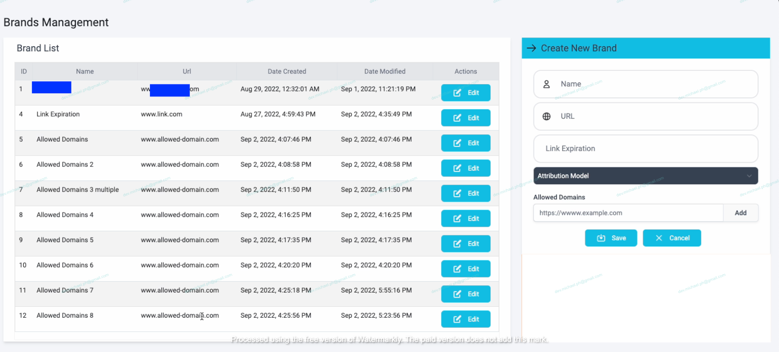Screen dimensions: 779x352
Task: Click the Name column header
Action: click(x=85, y=71)
